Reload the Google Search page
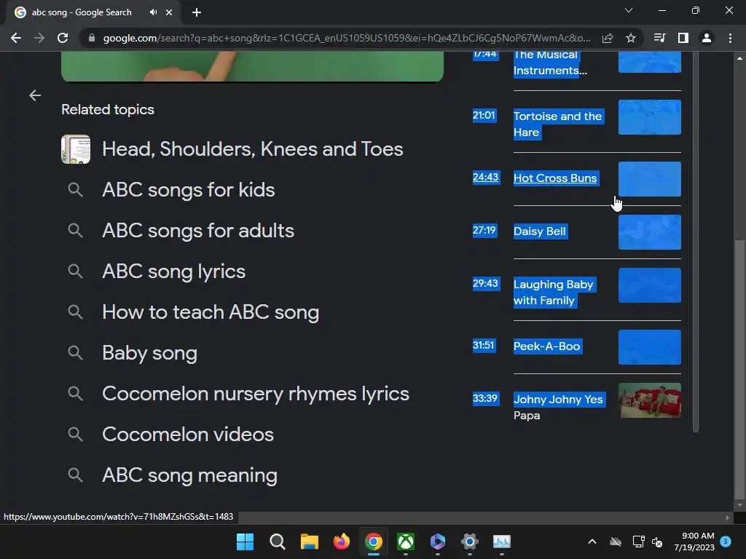This screenshot has width=746, height=559. pyautogui.click(x=63, y=38)
